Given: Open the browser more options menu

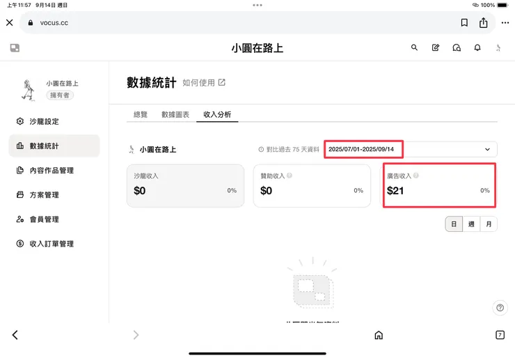Looking at the screenshot, I should (x=505, y=22).
